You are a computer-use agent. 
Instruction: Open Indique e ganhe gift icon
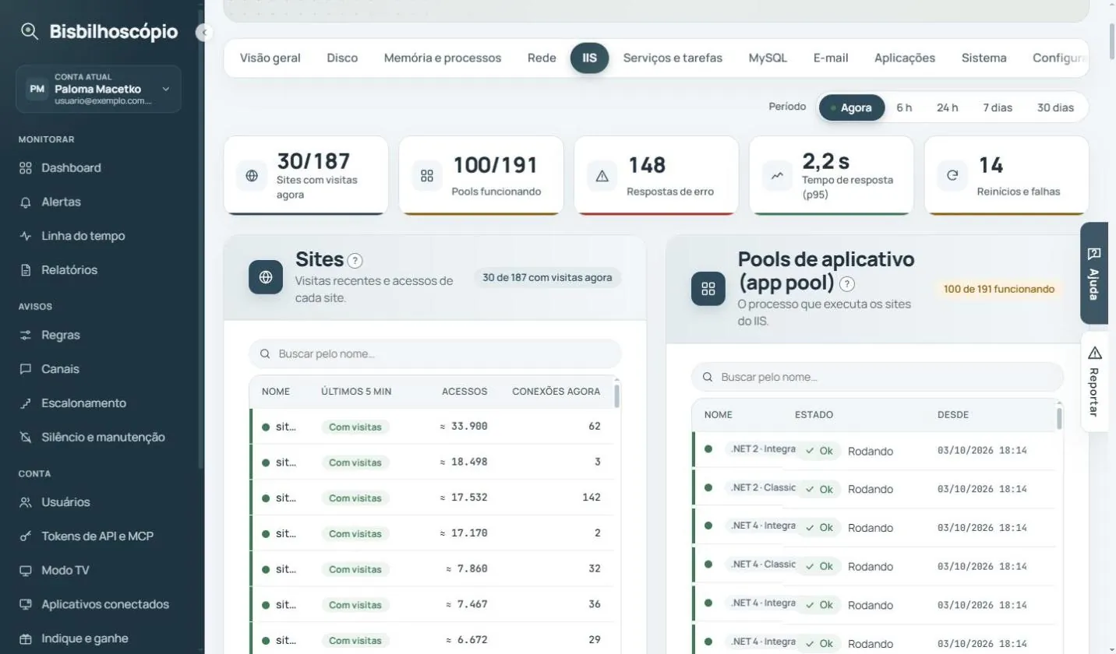click(26, 638)
